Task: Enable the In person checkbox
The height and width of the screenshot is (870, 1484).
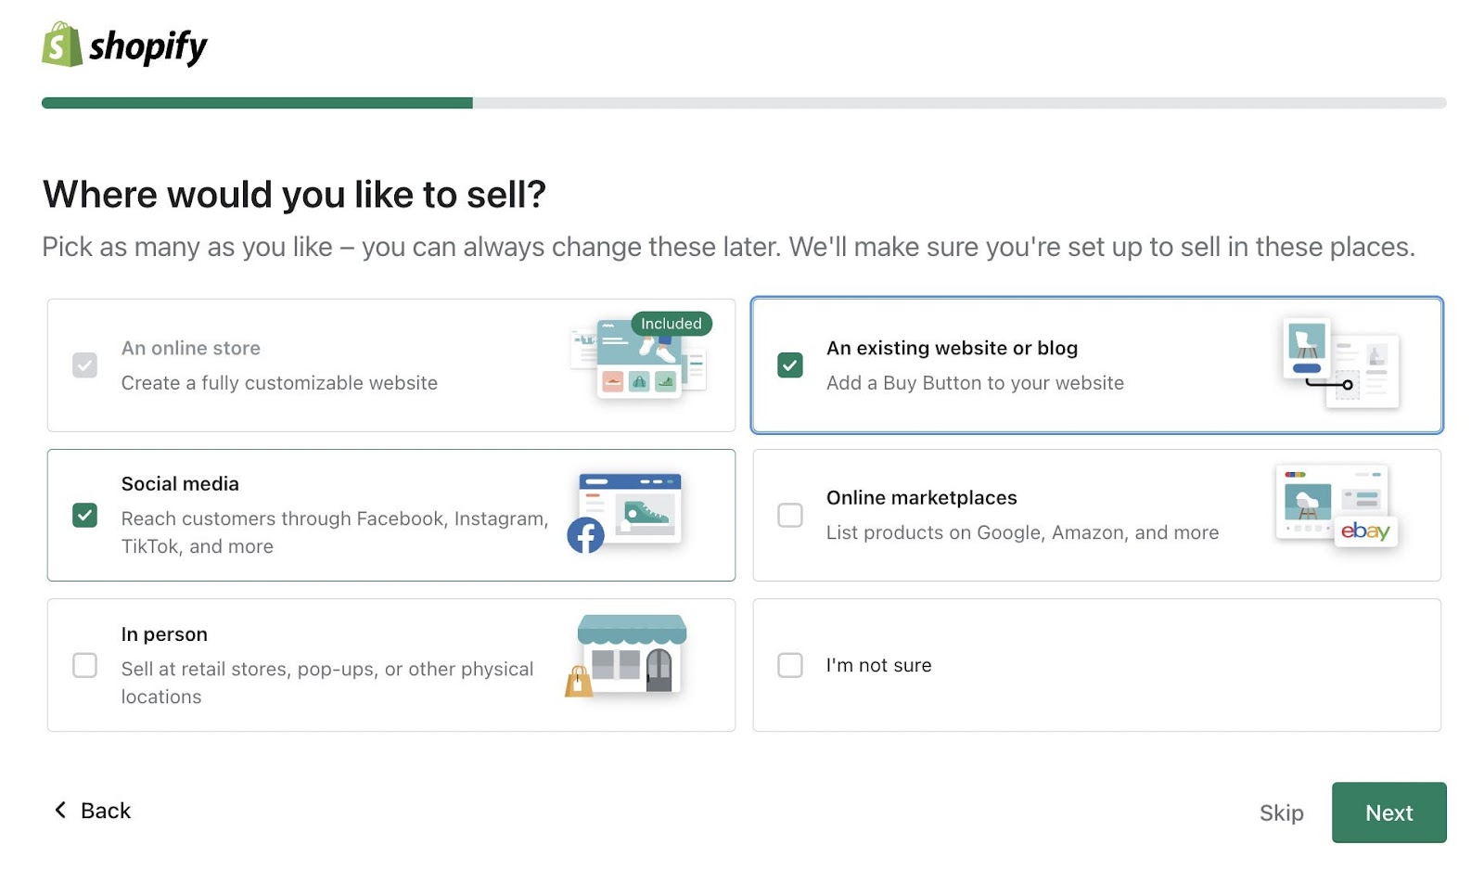Action: point(84,665)
